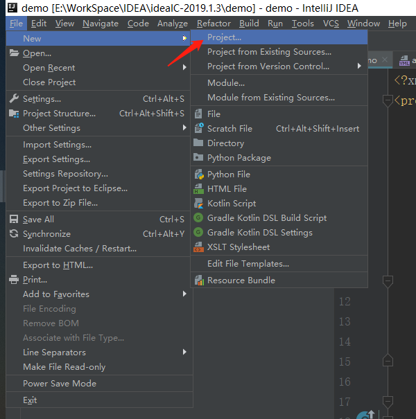Open the View menu
The height and width of the screenshot is (419, 416).
(x=64, y=24)
